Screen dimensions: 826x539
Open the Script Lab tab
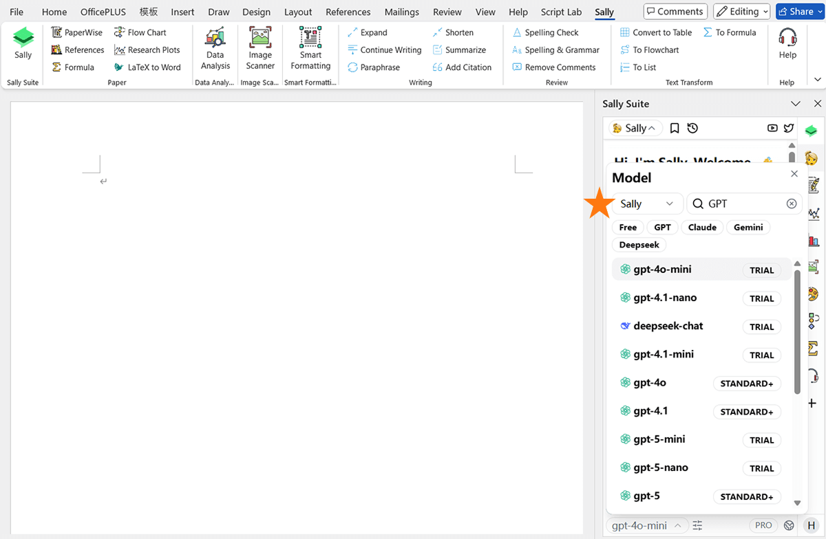561,12
